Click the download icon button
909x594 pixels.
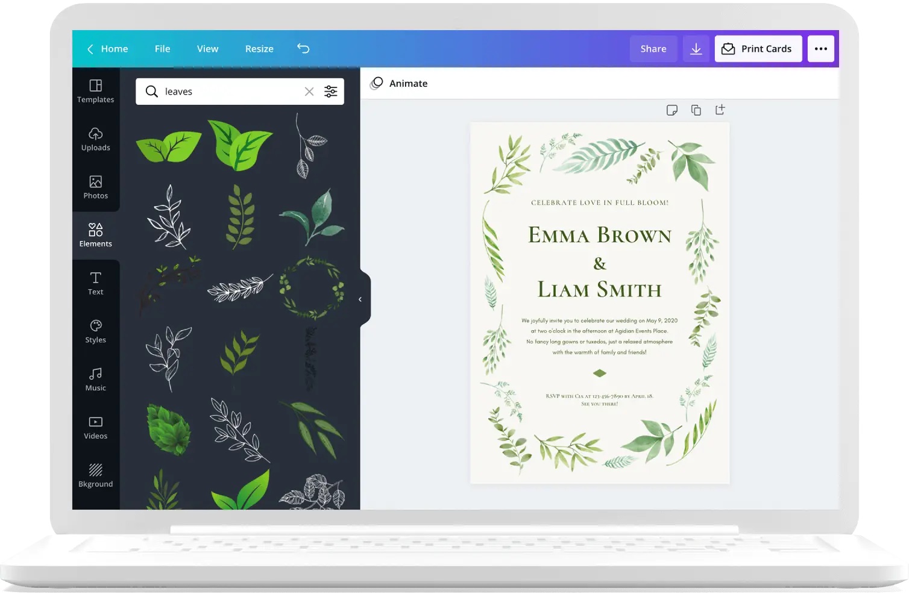[x=696, y=49]
